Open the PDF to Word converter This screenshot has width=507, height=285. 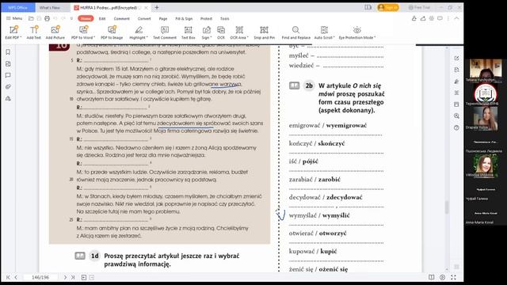point(83,32)
